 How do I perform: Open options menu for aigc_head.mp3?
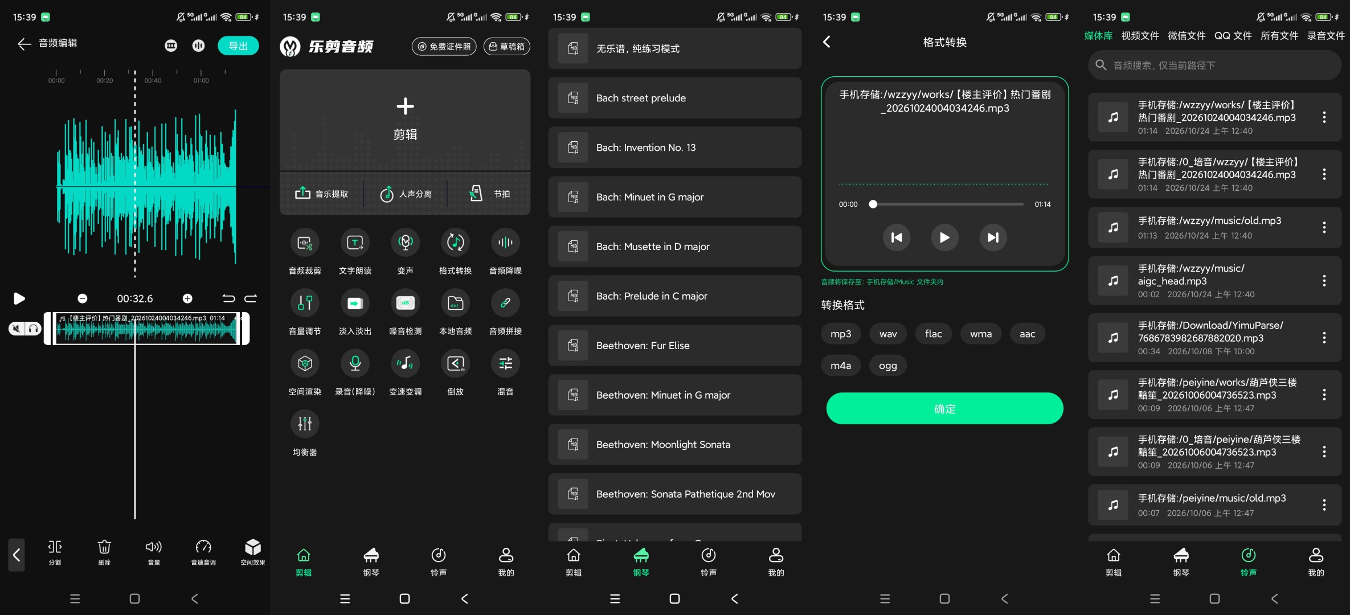tap(1324, 280)
